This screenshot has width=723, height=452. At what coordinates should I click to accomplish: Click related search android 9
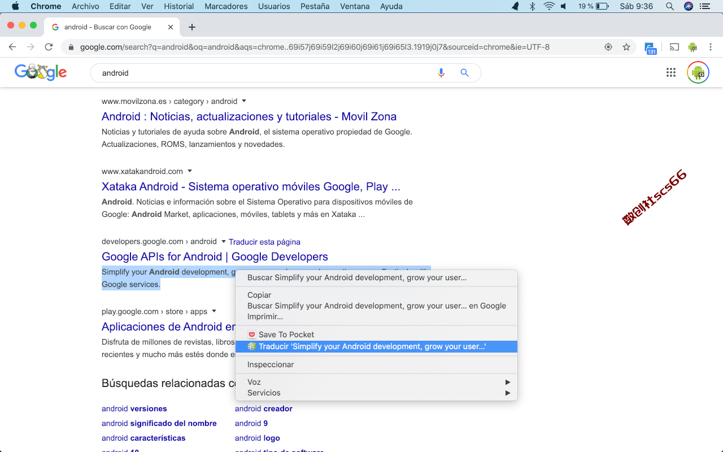(x=251, y=423)
